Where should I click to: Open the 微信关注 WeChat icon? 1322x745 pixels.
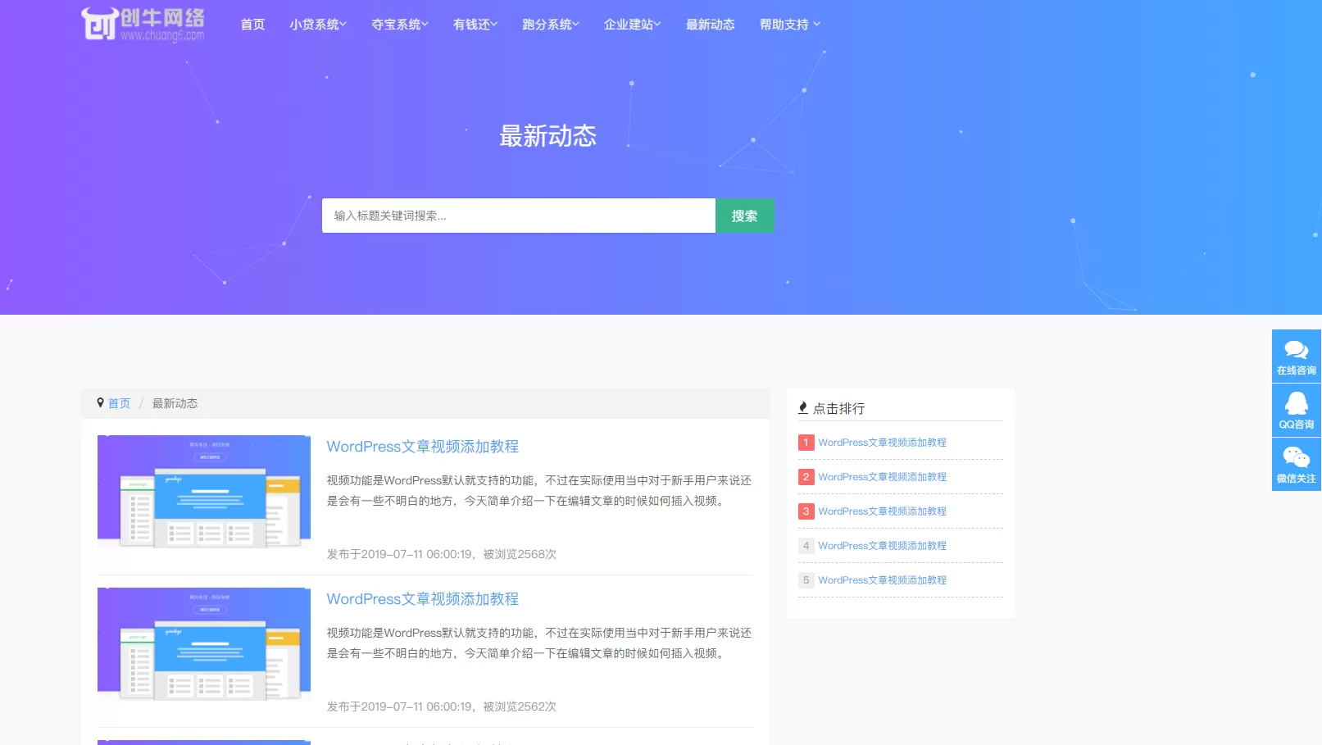1296,458
